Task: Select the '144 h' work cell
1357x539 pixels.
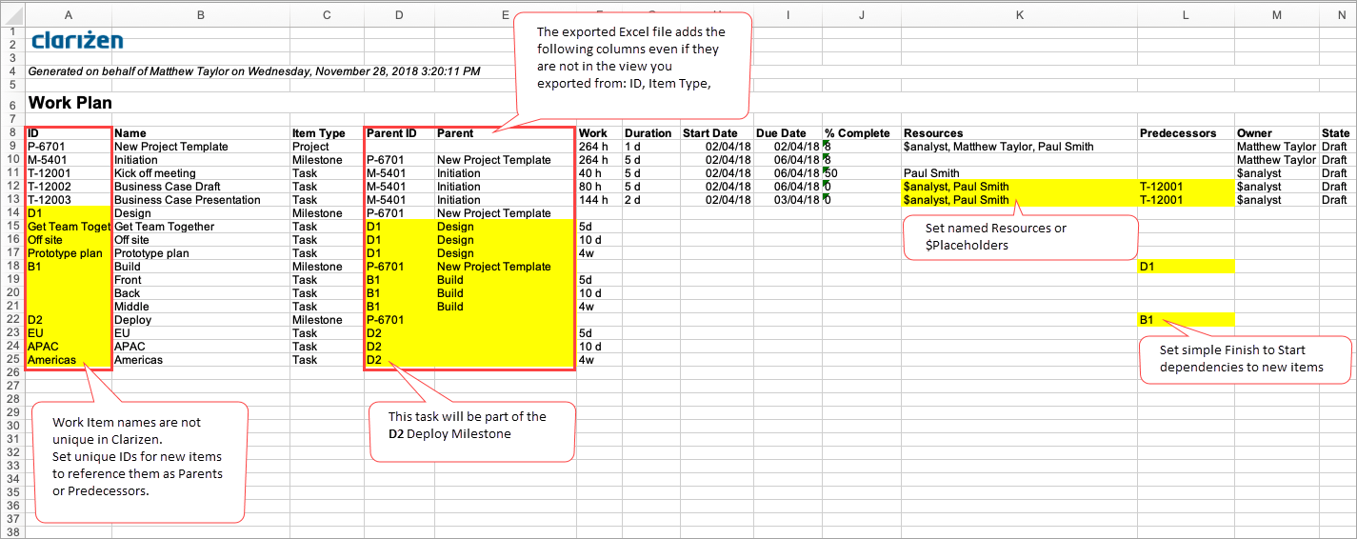Action: (x=599, y=200)
